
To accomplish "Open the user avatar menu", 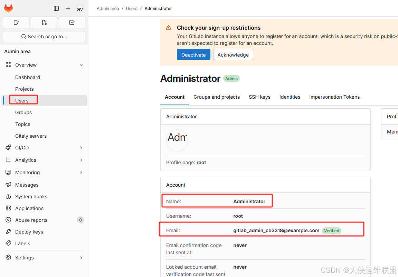I will pyautogui.click(x=80, y=9).
